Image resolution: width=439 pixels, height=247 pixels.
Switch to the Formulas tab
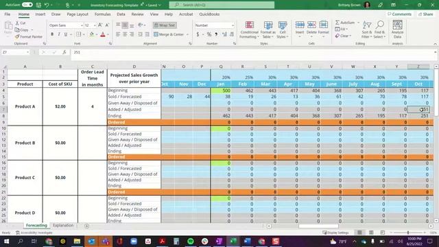click(x=102, y=14)
